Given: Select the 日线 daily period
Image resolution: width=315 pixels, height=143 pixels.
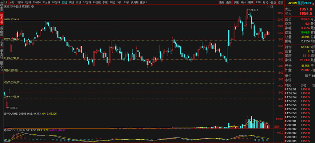Looking at the screenshot, I should tap(64, 3).
